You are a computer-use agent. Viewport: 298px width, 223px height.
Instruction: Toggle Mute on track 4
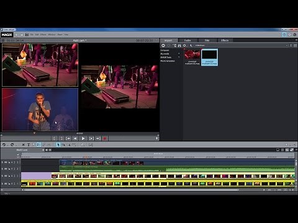pos(6,183)
